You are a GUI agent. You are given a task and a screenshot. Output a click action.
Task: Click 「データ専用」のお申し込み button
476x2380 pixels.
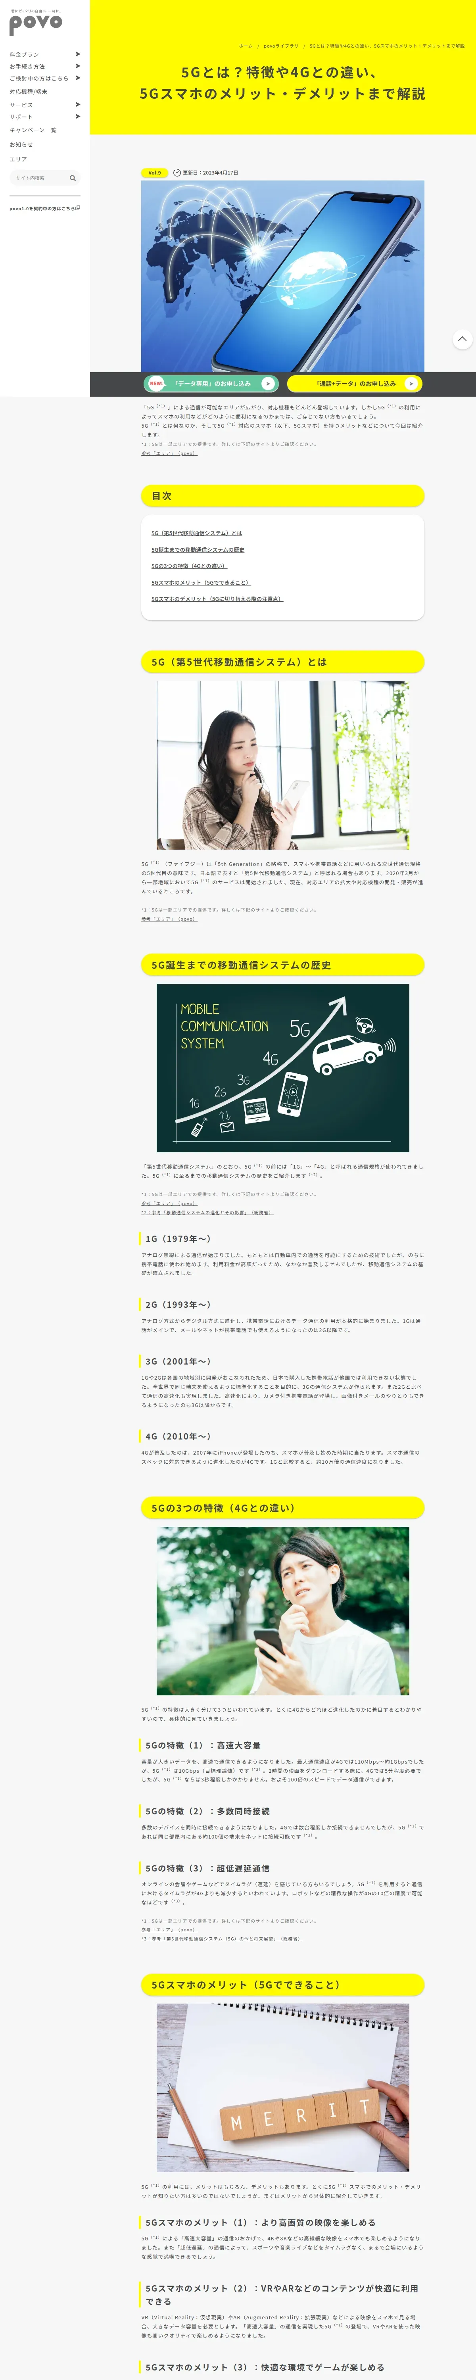211,384
